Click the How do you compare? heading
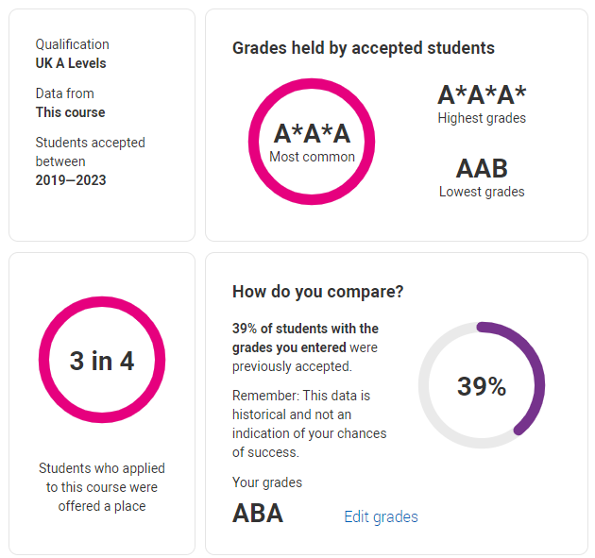This screenshot has height=558, width=595. [x=318, y=292]
